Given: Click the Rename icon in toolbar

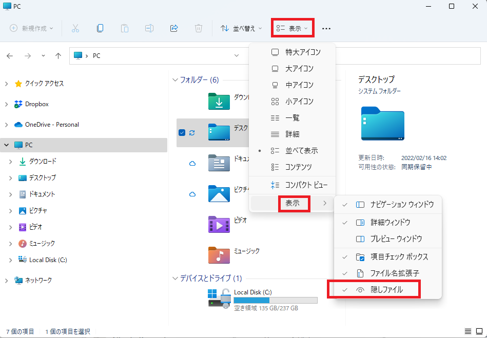Looking at the screenshot, I should pyautogui.click(x=149, y=28).
